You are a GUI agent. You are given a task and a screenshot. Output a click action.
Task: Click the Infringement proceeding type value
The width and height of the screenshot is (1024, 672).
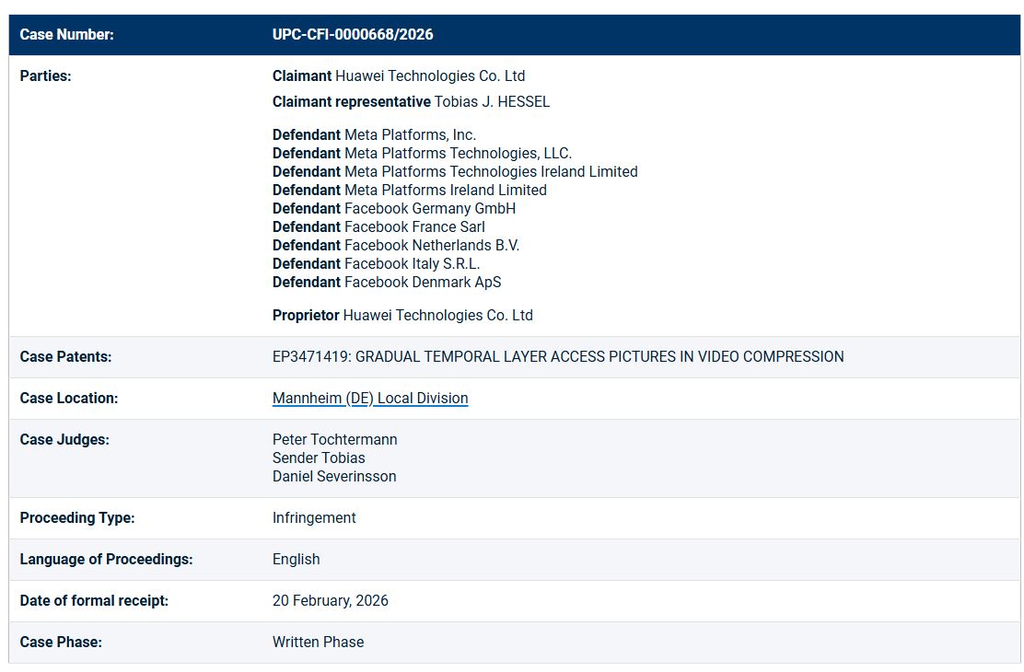pyautogui.click(x=314, y=518)
